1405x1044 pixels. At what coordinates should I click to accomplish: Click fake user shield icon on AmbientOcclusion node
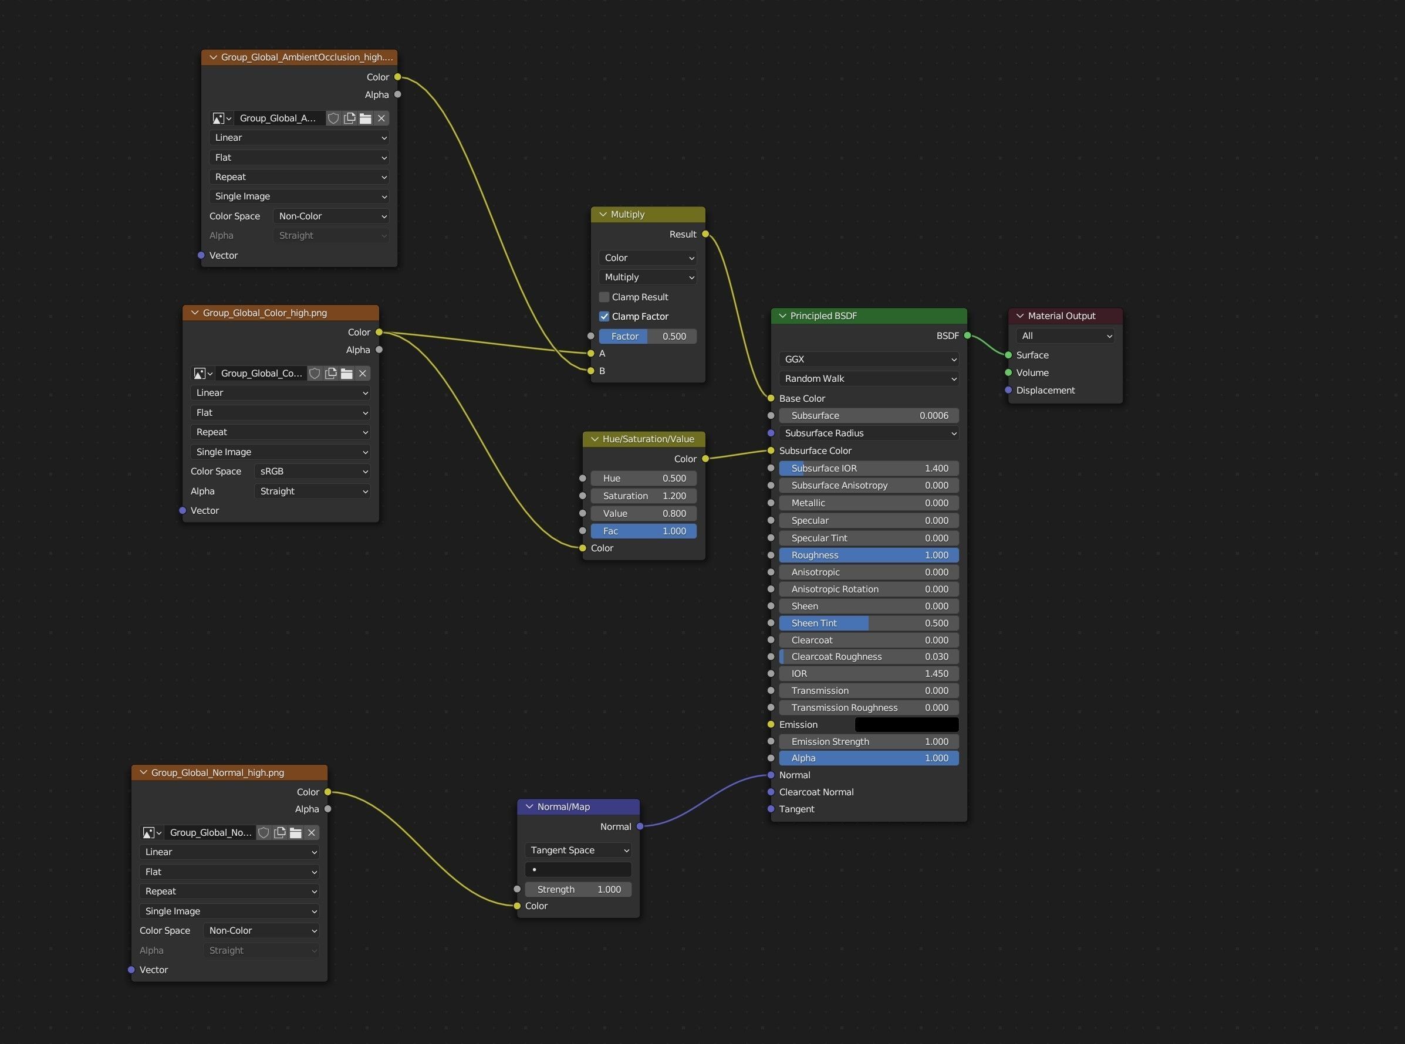click(x=333, y=118)
